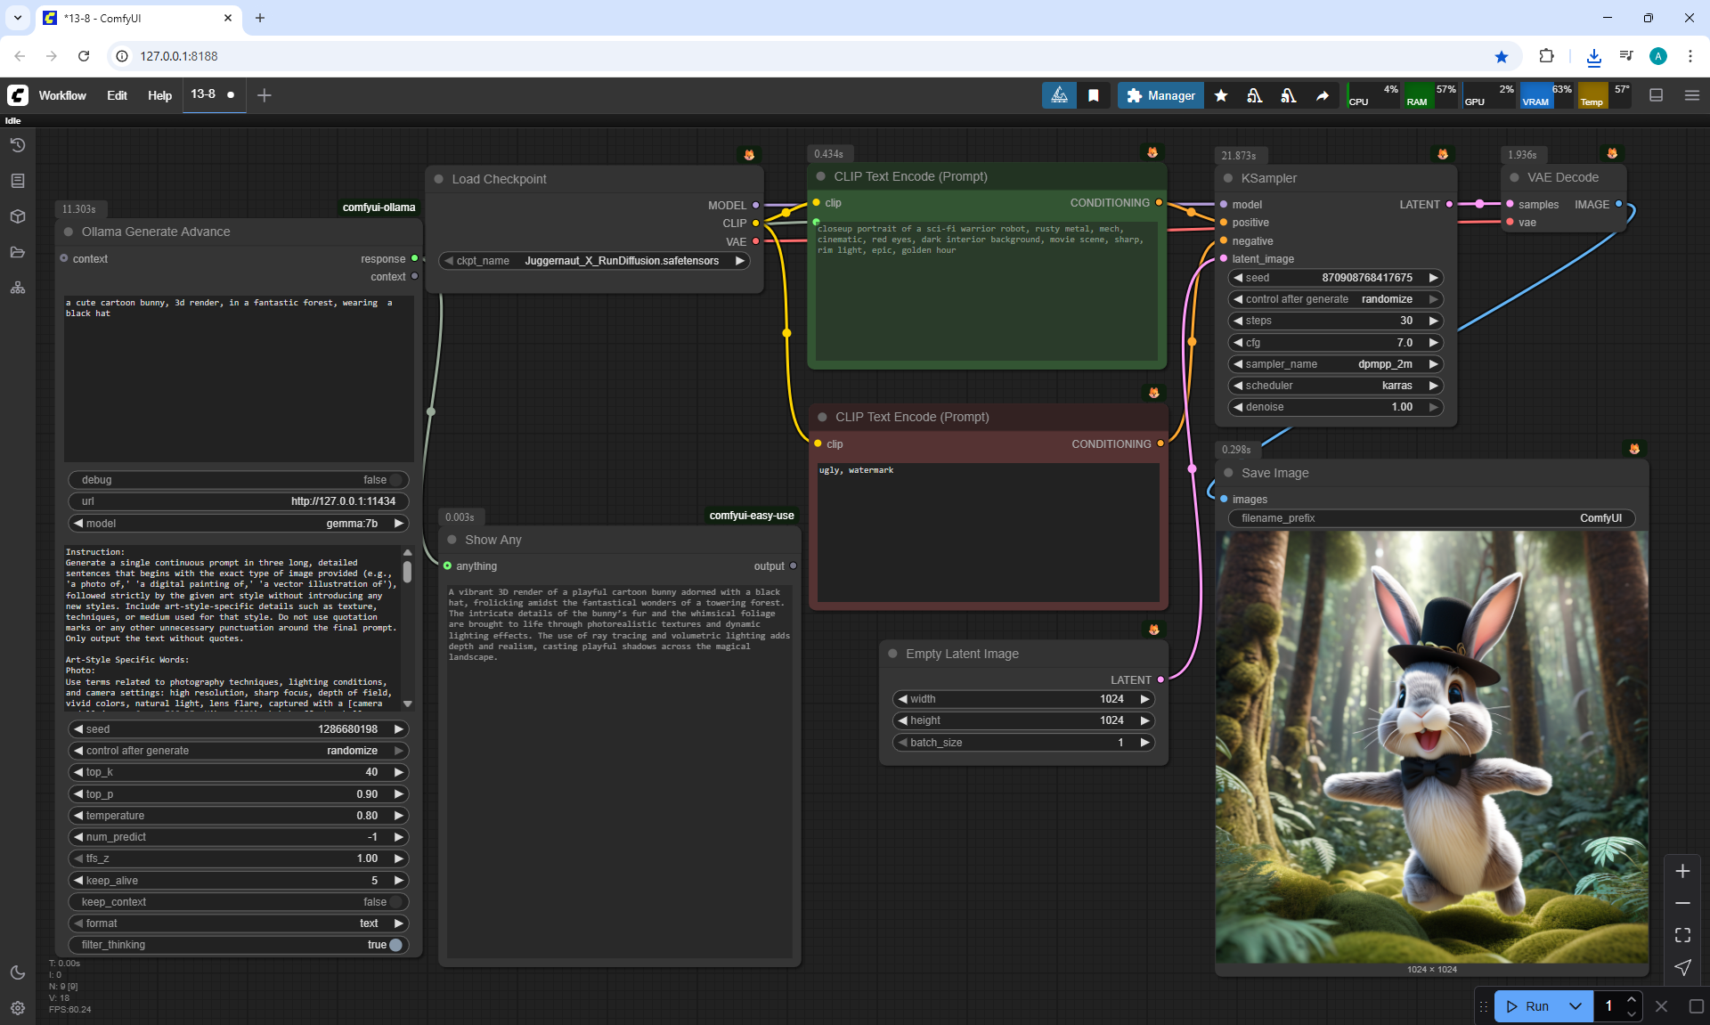Open the workflows folder sidebar icon
Screen dimensions: 1710x1025
click(17, 252)
